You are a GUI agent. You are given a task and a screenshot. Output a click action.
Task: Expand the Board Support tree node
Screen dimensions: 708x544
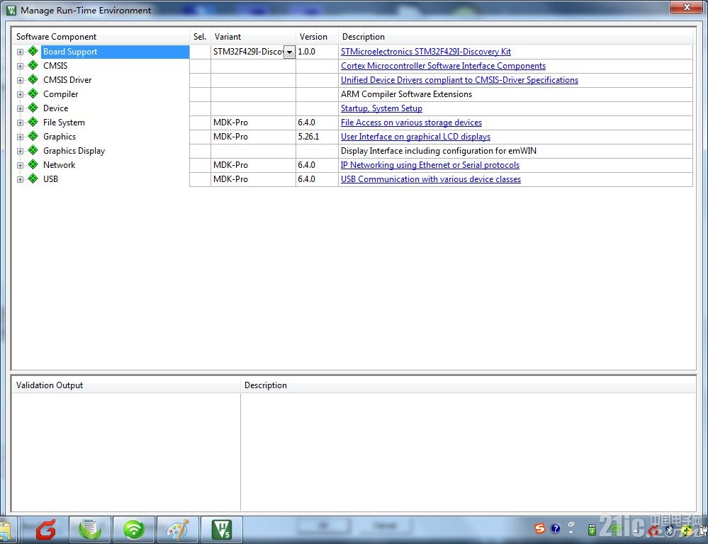coord(20,52)
